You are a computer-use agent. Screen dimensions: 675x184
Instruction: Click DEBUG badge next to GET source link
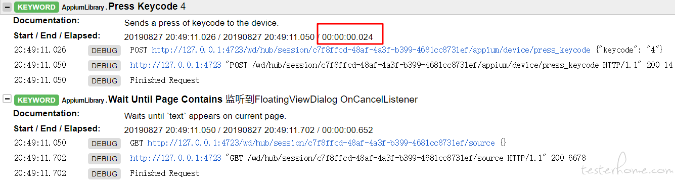point(105,143)
